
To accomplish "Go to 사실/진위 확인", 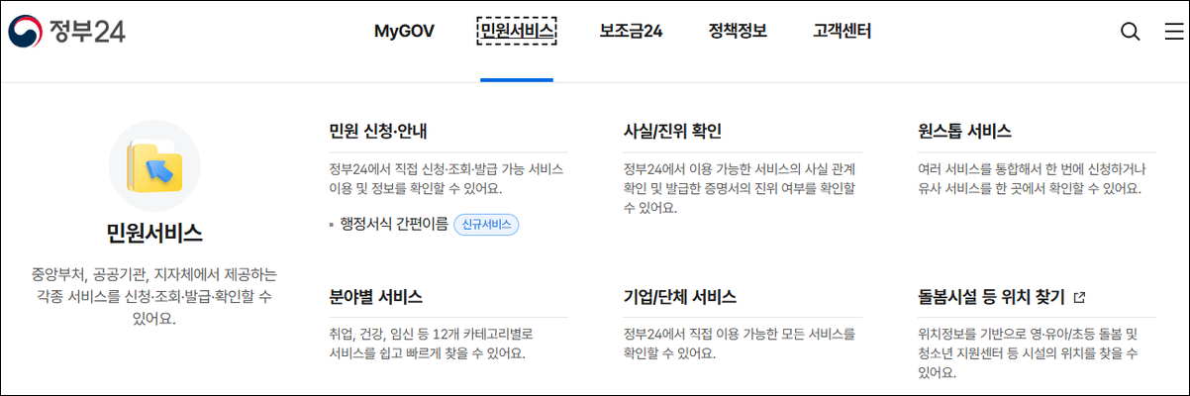I will click(x=672, y=132).
